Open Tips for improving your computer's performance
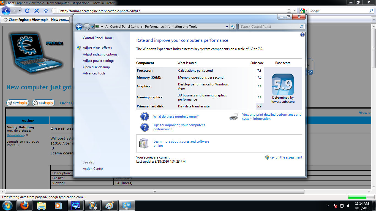 click(x=179, y=127)
